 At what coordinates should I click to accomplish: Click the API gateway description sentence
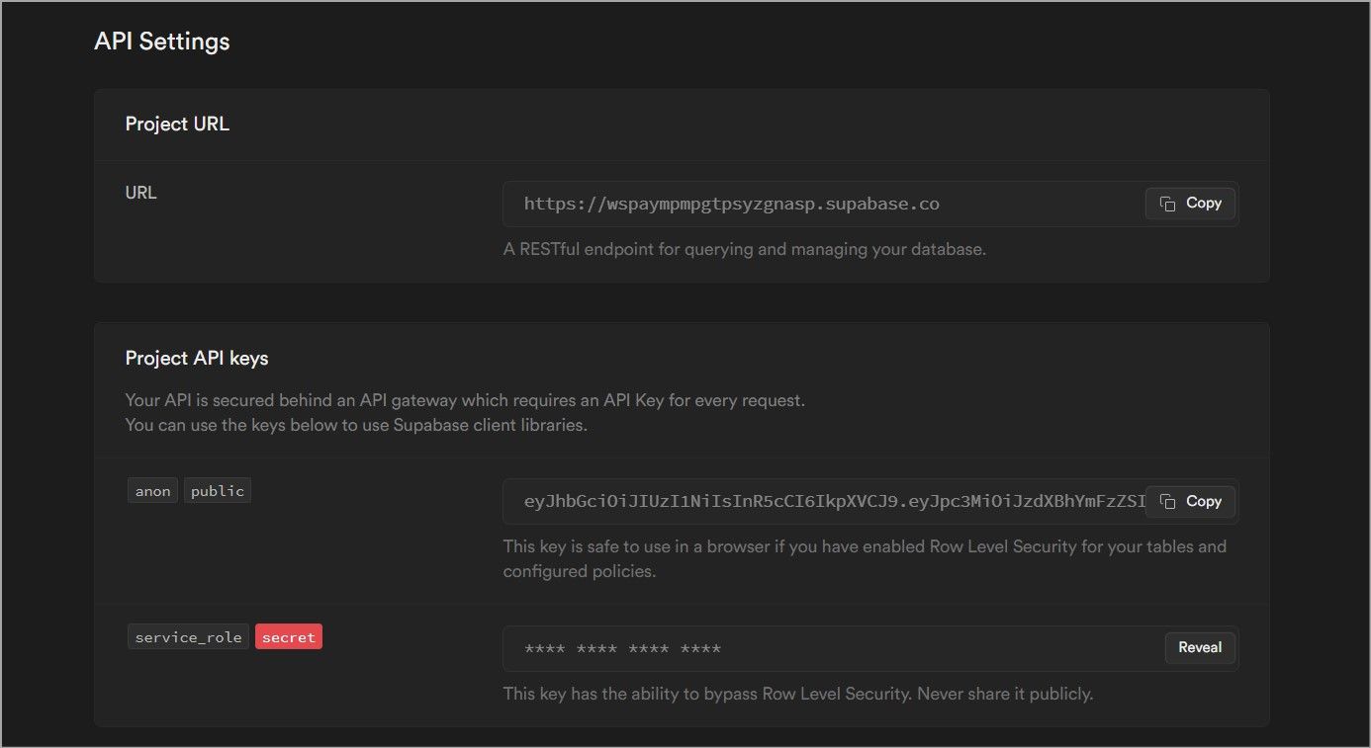pos(465,401)
